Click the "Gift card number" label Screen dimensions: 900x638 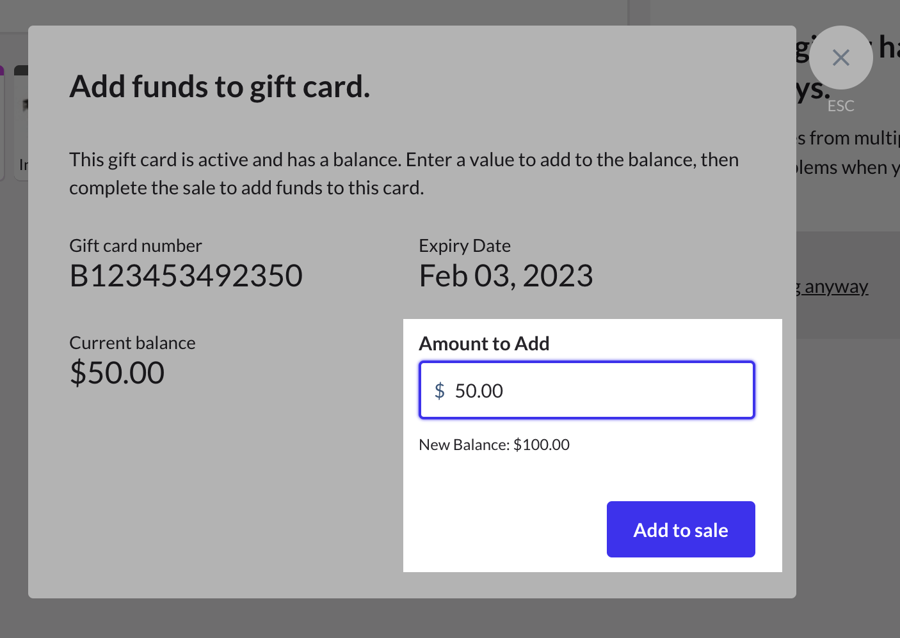pos(136,246)
